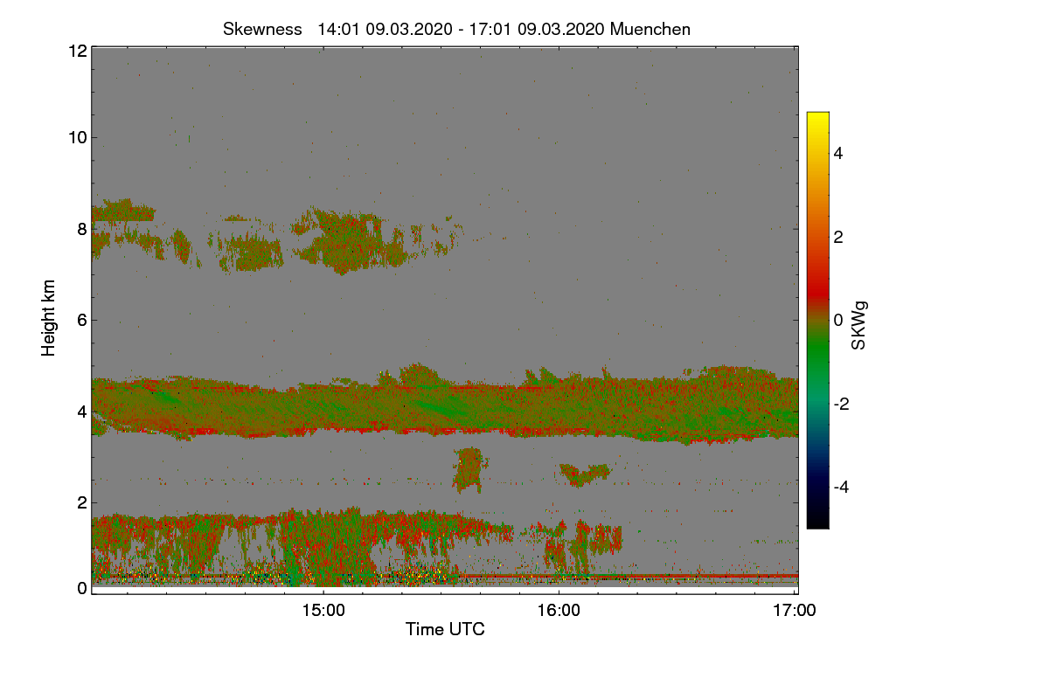
Task: Click the height tick label '4' on the left axis
Action: [x=82, y=411]
